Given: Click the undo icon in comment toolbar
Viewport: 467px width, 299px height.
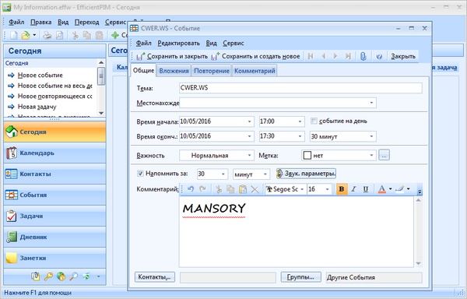Looking at the screenshot, I should (191, 189).
